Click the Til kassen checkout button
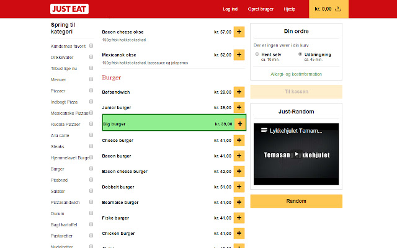The image size is (397, 248). click(x=297, y=92)
